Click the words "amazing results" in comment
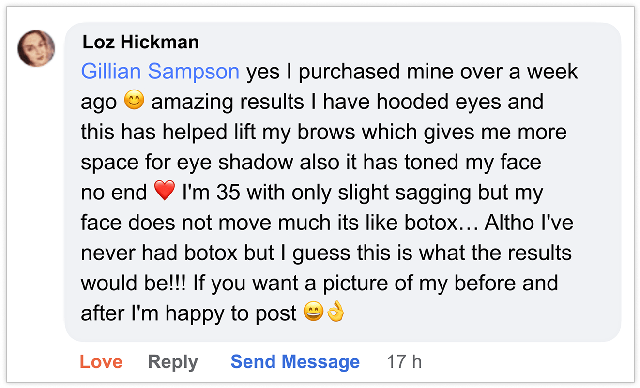 pos(228,102)
